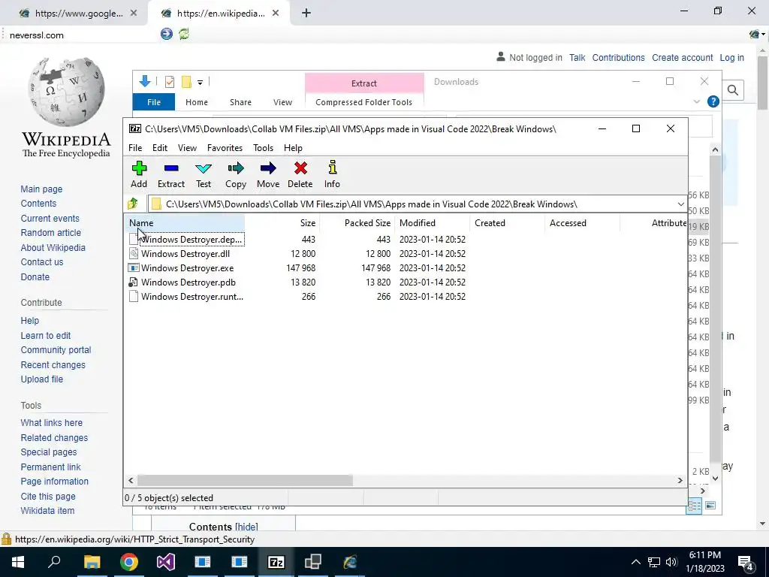
Task: Click the Explorer help question mark icon
Action: click(713, 101)
